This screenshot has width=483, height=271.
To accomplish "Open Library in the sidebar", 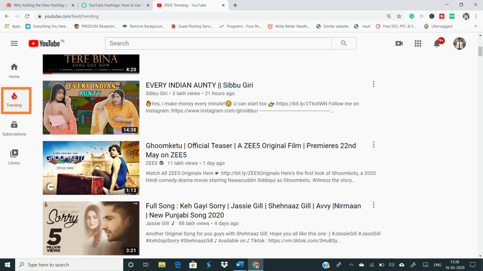I will 14,157.
